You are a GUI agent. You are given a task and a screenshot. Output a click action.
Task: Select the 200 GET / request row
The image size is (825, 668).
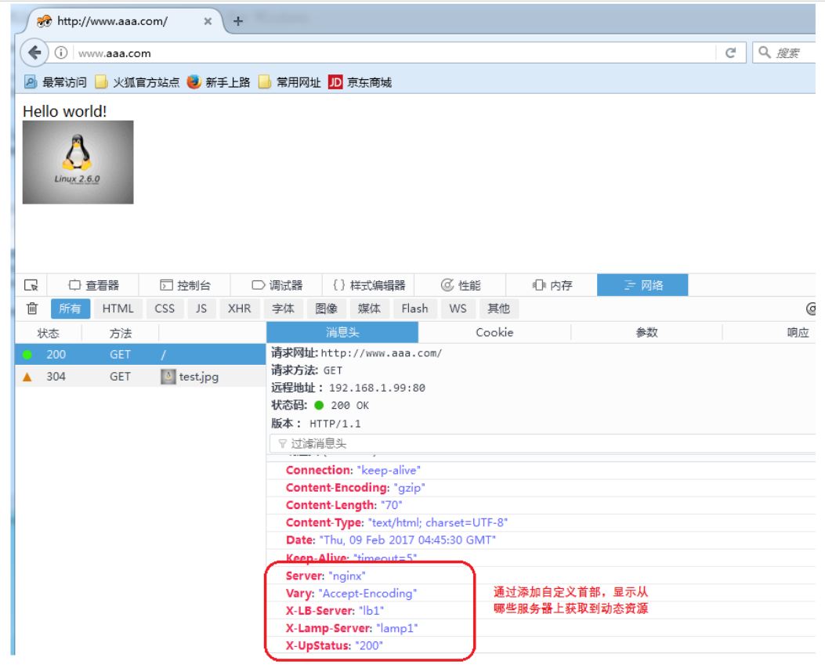click(140, 355)
